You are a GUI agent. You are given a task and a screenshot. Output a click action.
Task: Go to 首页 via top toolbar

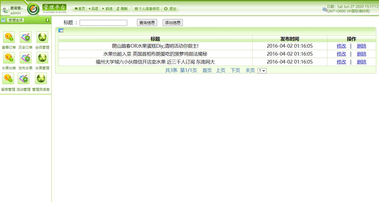(79, 8)
